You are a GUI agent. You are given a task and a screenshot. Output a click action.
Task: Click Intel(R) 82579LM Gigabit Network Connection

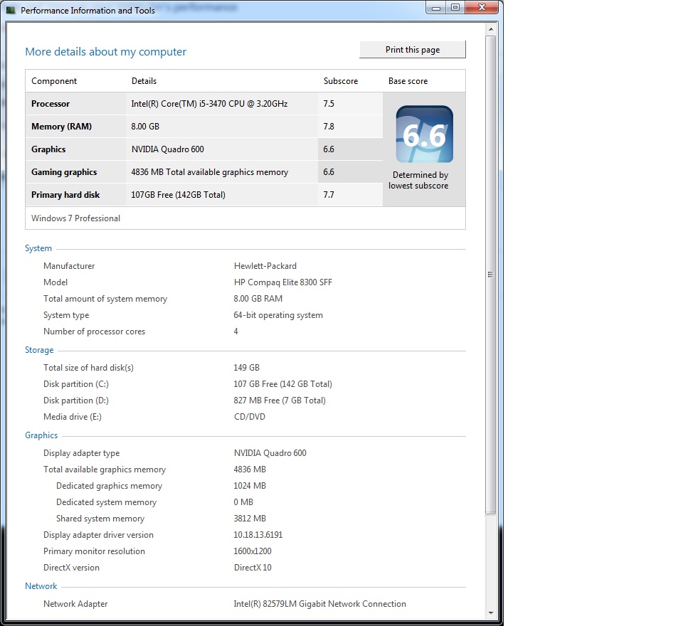(319, 604)
